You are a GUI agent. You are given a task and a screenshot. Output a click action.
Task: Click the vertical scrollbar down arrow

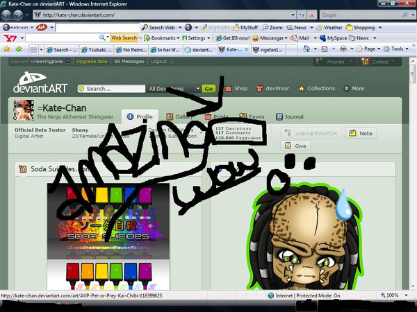[x=413, y=286]
